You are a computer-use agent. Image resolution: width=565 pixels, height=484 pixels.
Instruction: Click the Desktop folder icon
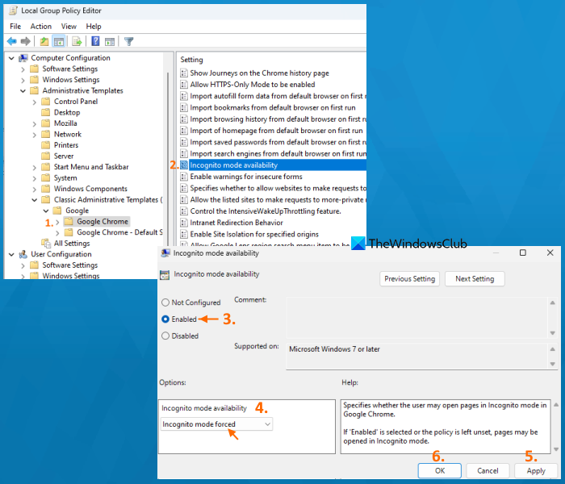pyautogui.click(x=46, y=112)
